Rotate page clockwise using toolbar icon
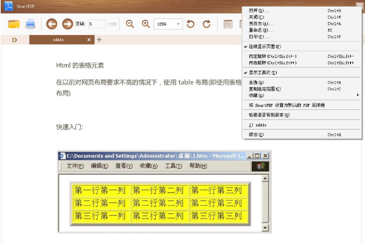 207,24
